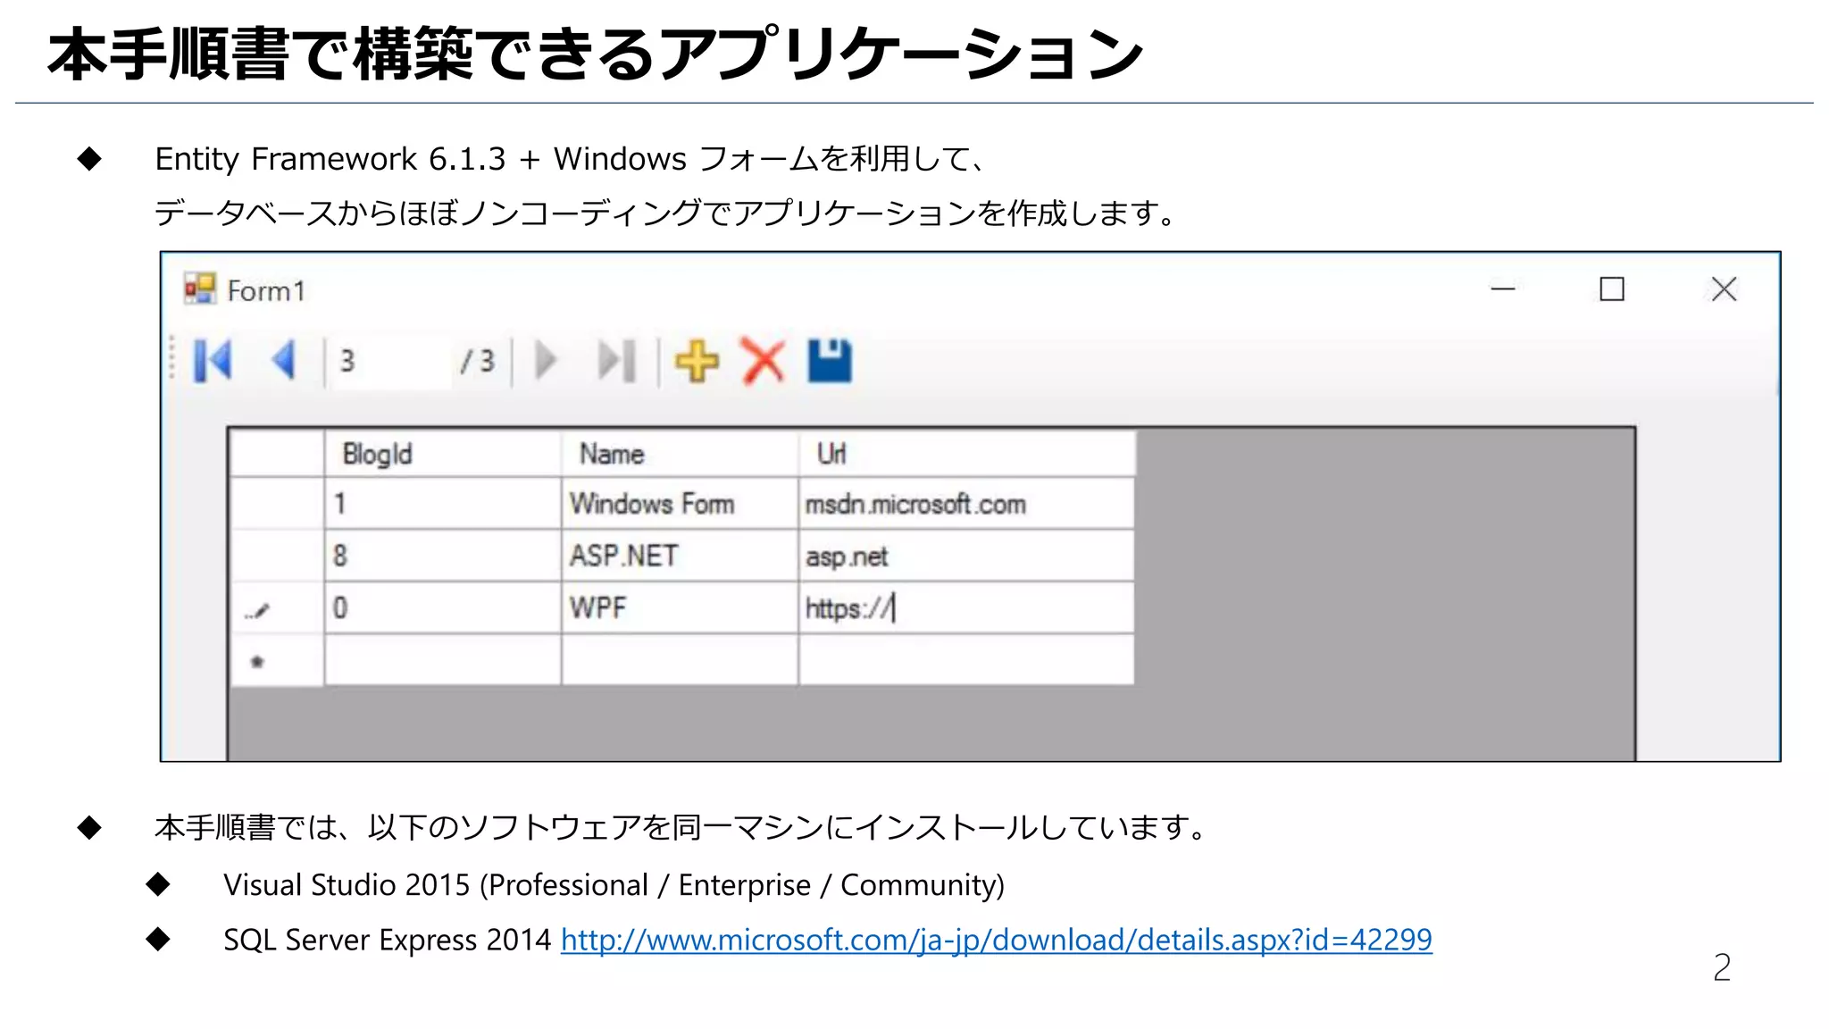The height and width of the screenshot is (1029, 1829).
Task: Save data with blue floppy icon
Action: coord(830,361)
